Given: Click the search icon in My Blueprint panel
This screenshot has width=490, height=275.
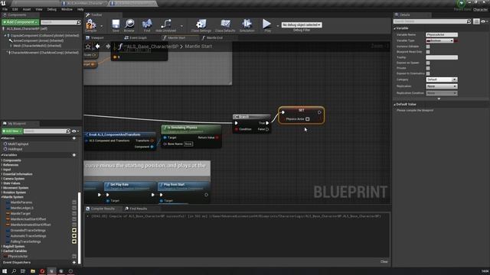Looking at the screenshot, I should [x=68, y=131].
